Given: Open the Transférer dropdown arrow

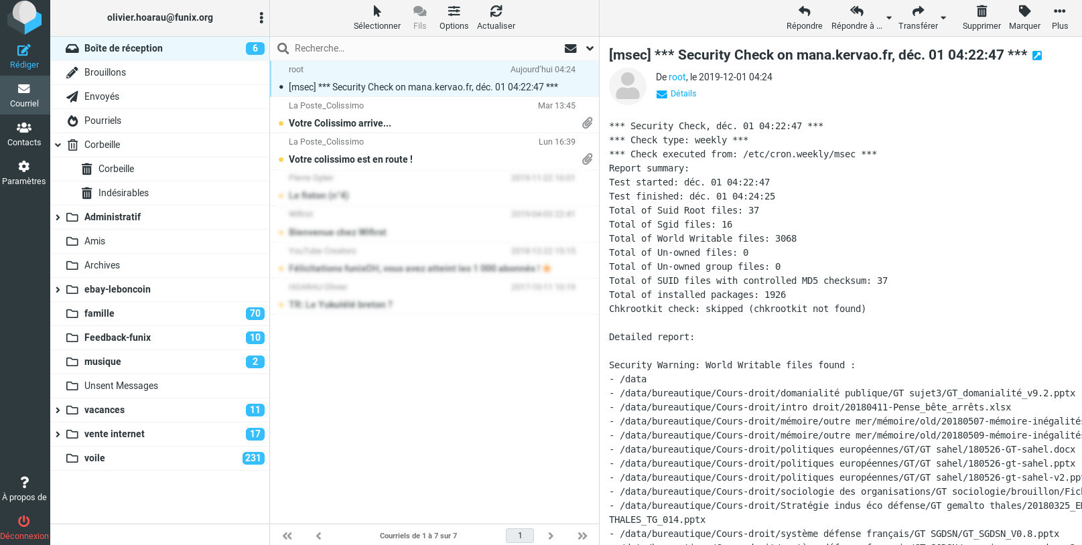Looking at the screenshot, I should pyautogui.click(x=943, y=18).
